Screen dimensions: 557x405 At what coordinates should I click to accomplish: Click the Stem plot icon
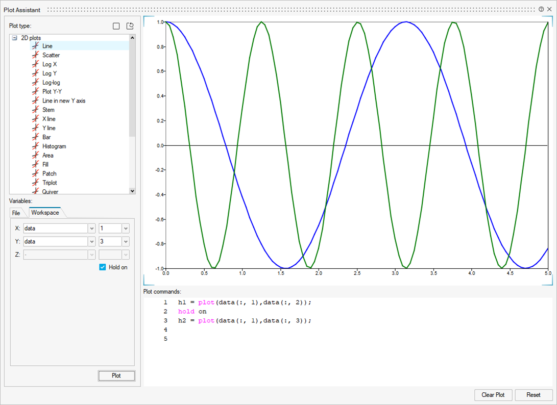point(35,110)
